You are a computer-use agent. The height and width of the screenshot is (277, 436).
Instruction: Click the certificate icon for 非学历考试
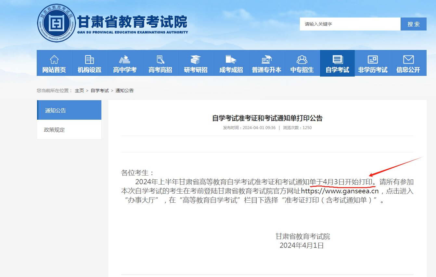(373, 60)
